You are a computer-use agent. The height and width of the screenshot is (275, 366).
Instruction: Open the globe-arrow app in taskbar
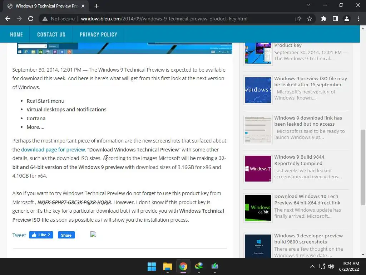199,266
